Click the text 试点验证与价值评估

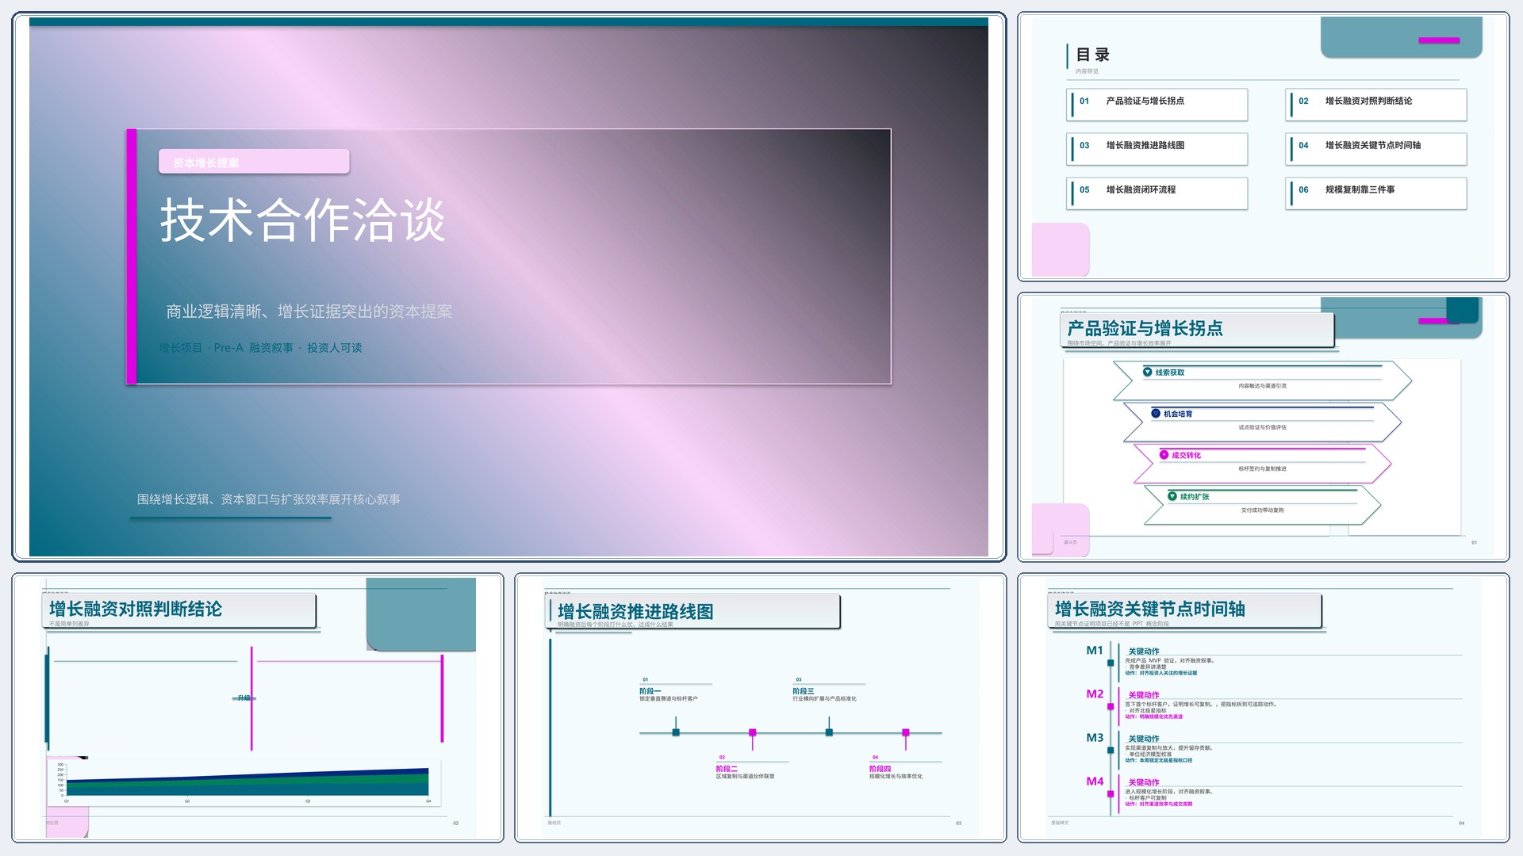1262,427
